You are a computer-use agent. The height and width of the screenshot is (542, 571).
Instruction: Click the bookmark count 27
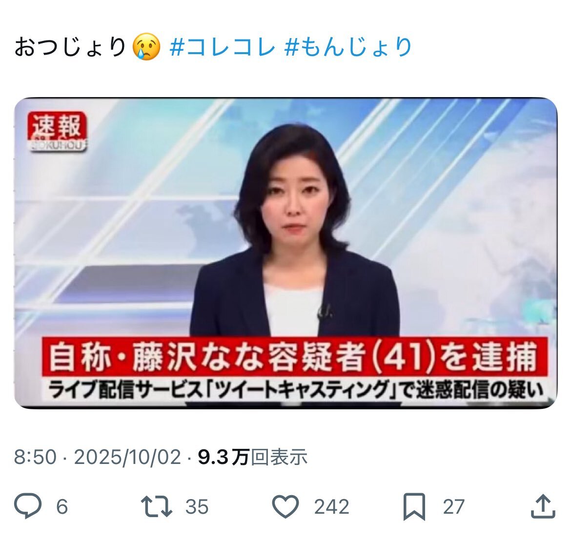454,507
